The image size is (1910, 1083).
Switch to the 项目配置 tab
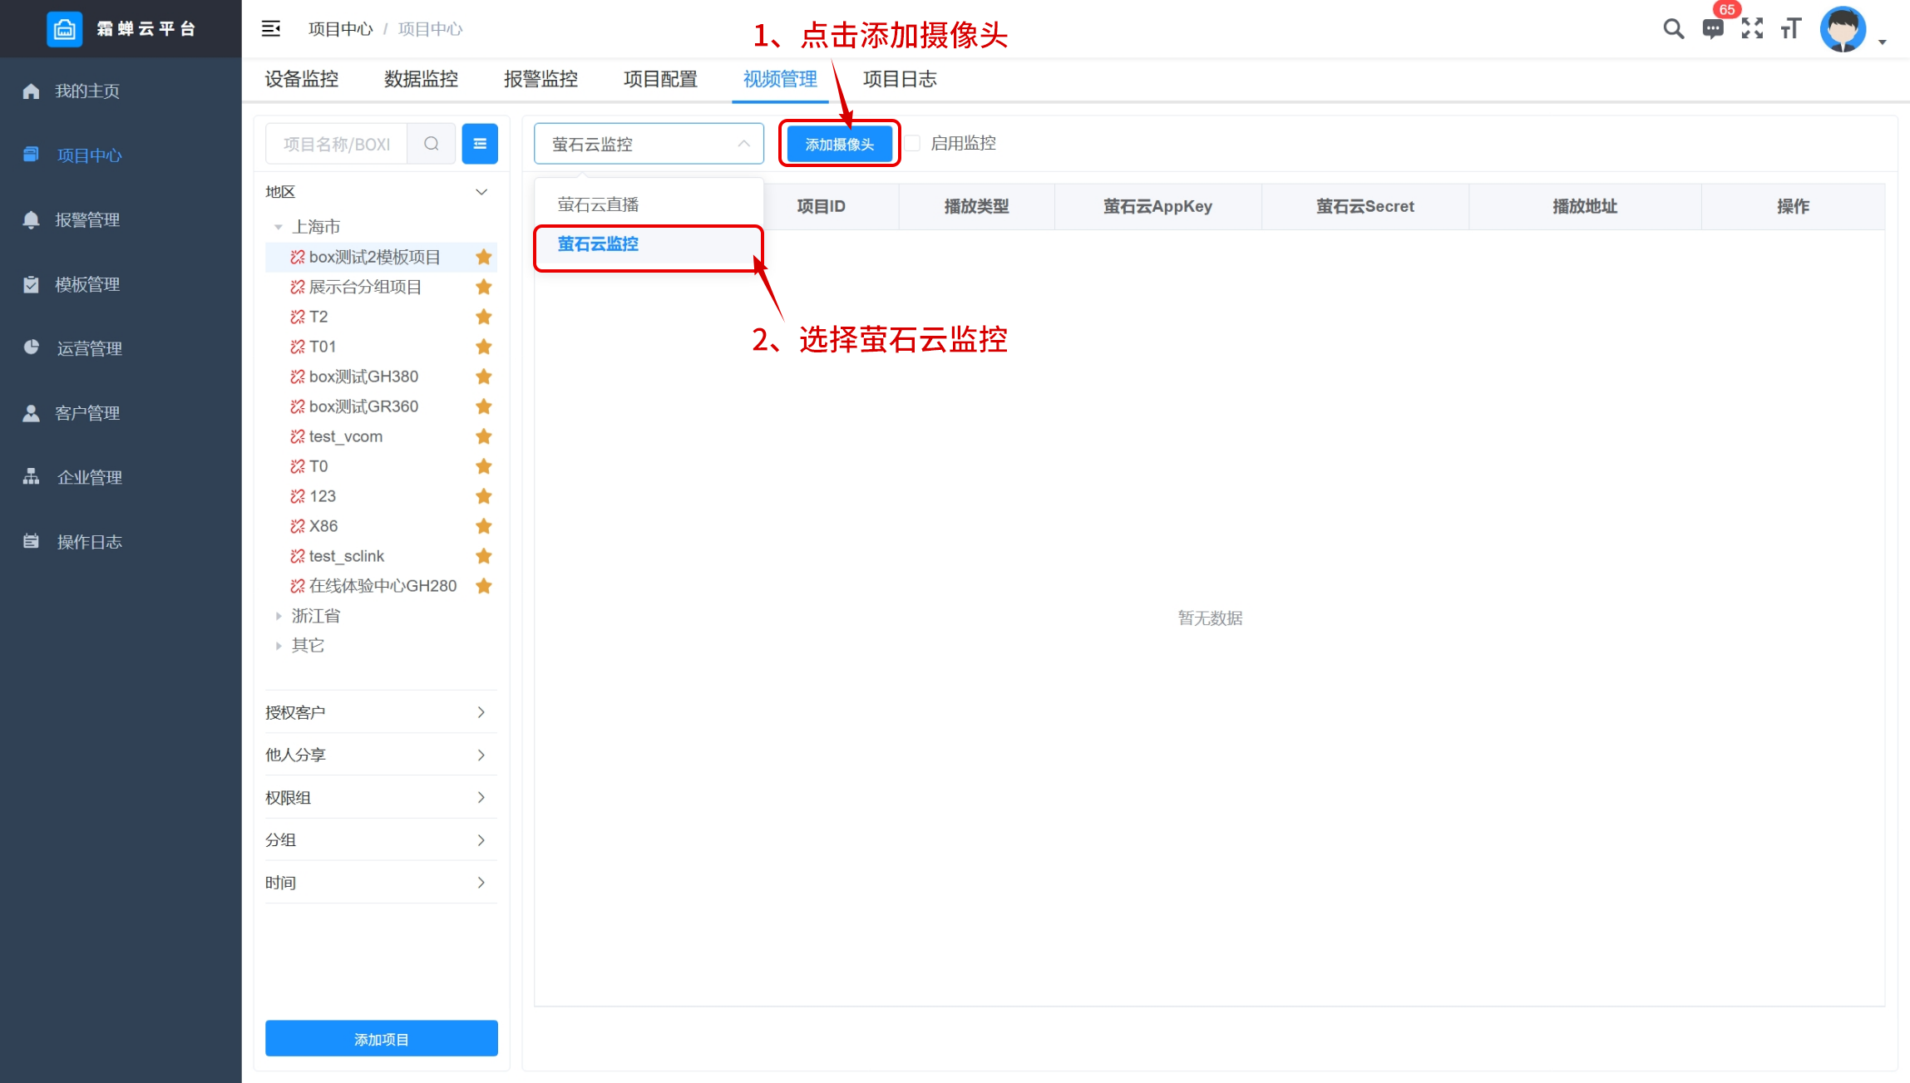point(661,79)
